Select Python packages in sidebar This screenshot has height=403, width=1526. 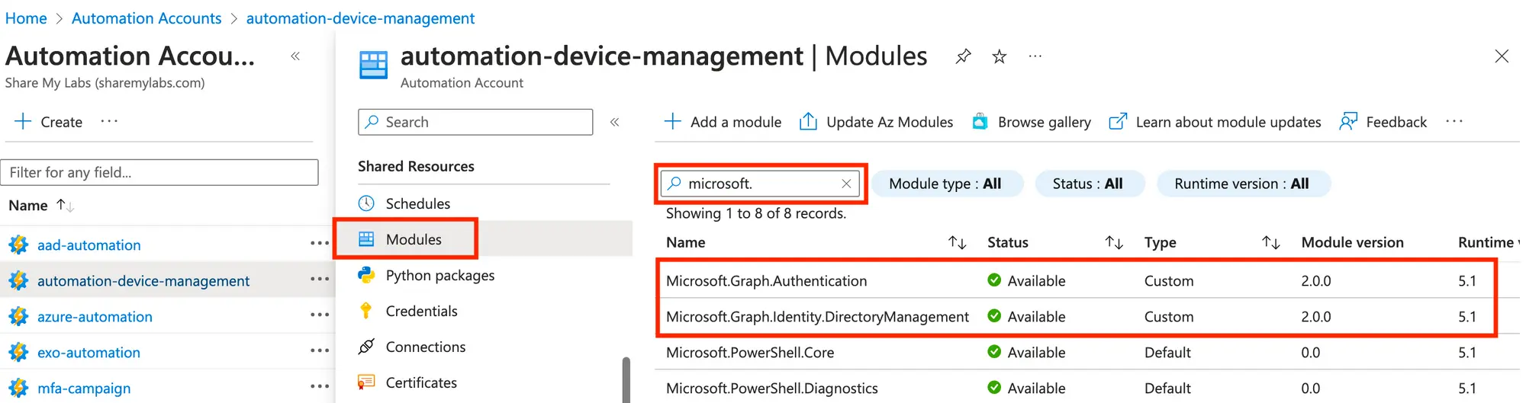439,275
